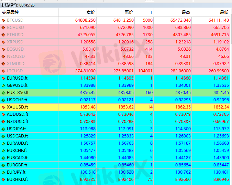This screenshot has width=232, height=185.
Task: Click the arrow icon next to LTCUSD
Action: point(3,71)
